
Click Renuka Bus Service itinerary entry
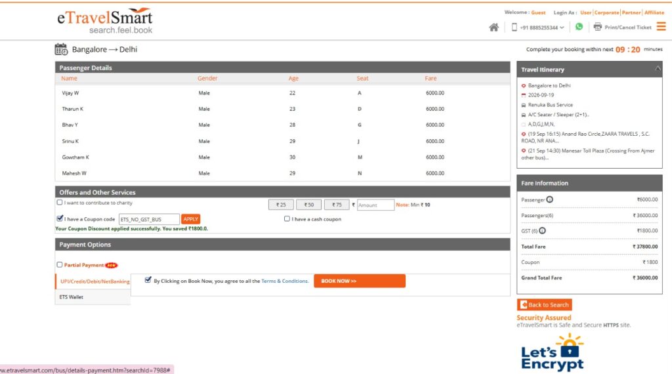pos(551,105)
